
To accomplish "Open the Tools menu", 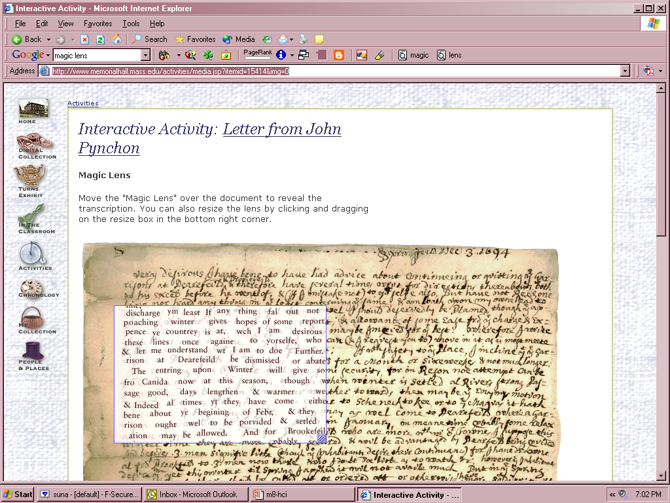I will coord(131,24).
